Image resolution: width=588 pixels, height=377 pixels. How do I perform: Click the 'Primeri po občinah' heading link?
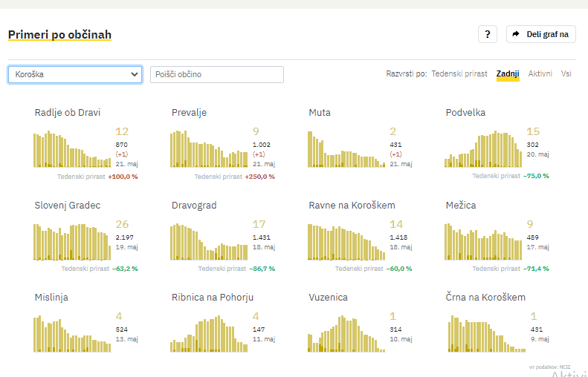click(x=59, y=35)
